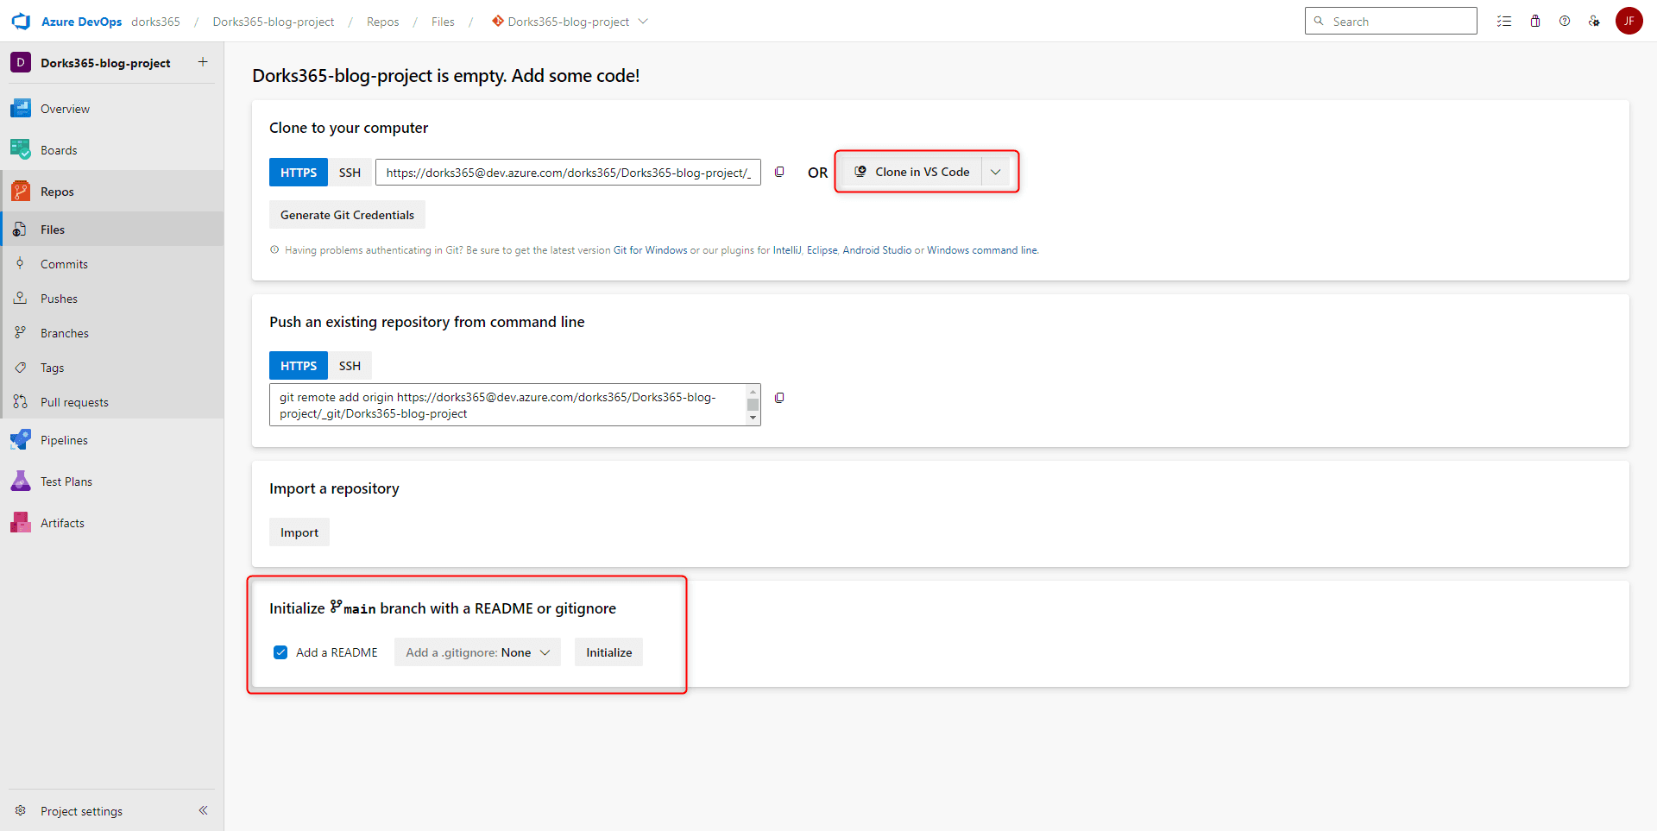Click the Files icon in sidebar
1657x831 pixels.
(x=20, y=230)
